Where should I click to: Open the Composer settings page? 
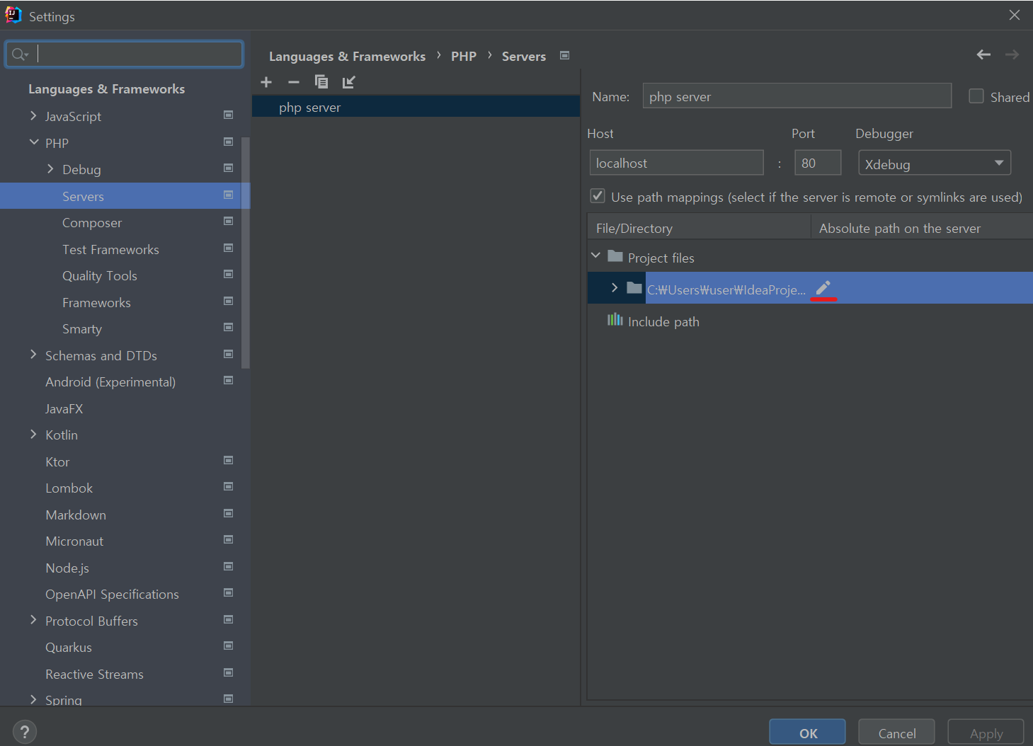coord(92,223)
